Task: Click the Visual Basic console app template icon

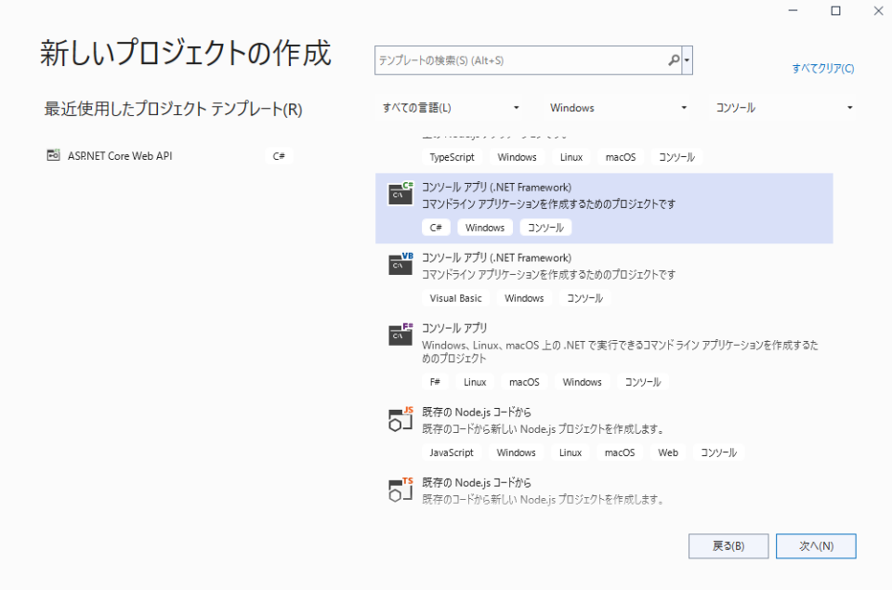Action: click(399, 264)
